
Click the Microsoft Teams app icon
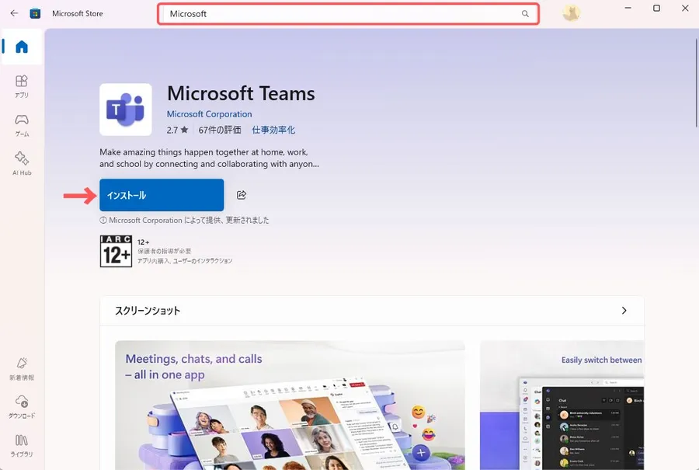(x=126, y=110)
